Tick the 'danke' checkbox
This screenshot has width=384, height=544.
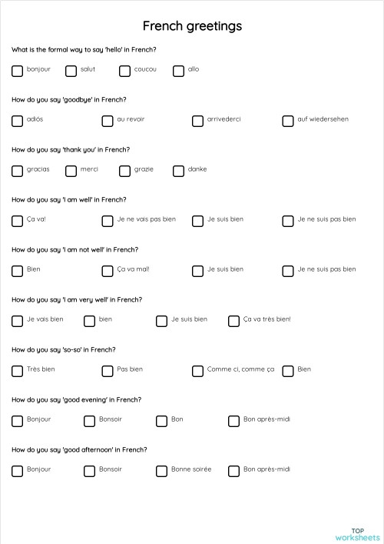tap(178, 171)
